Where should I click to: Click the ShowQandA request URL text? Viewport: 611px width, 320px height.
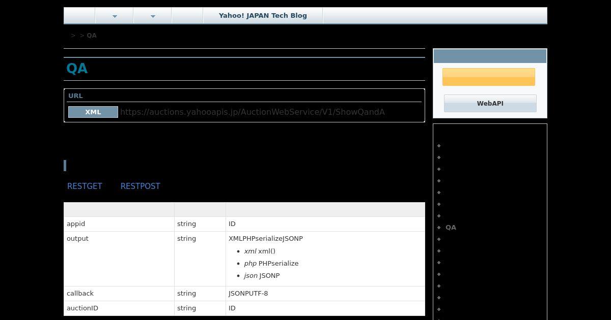pos(253,112)
